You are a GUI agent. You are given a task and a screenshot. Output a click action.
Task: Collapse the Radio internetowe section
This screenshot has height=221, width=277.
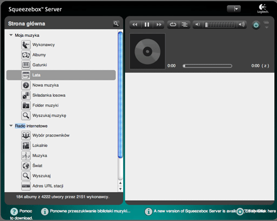(11, 126)
